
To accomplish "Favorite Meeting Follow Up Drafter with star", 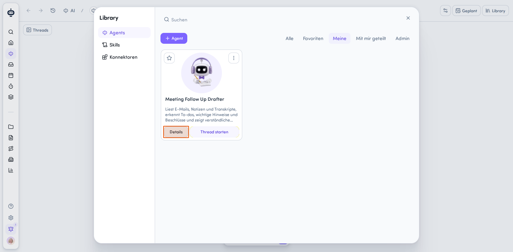I will click(169, 58).
